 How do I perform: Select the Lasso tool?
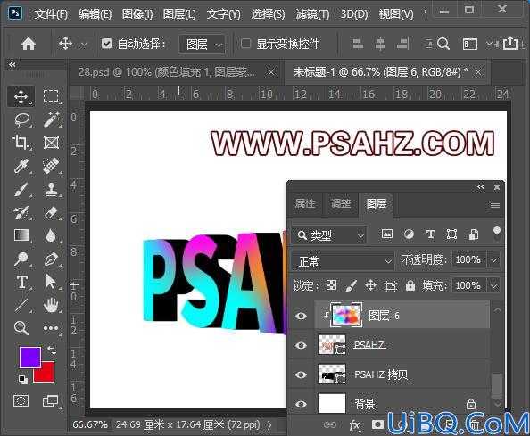22,119
